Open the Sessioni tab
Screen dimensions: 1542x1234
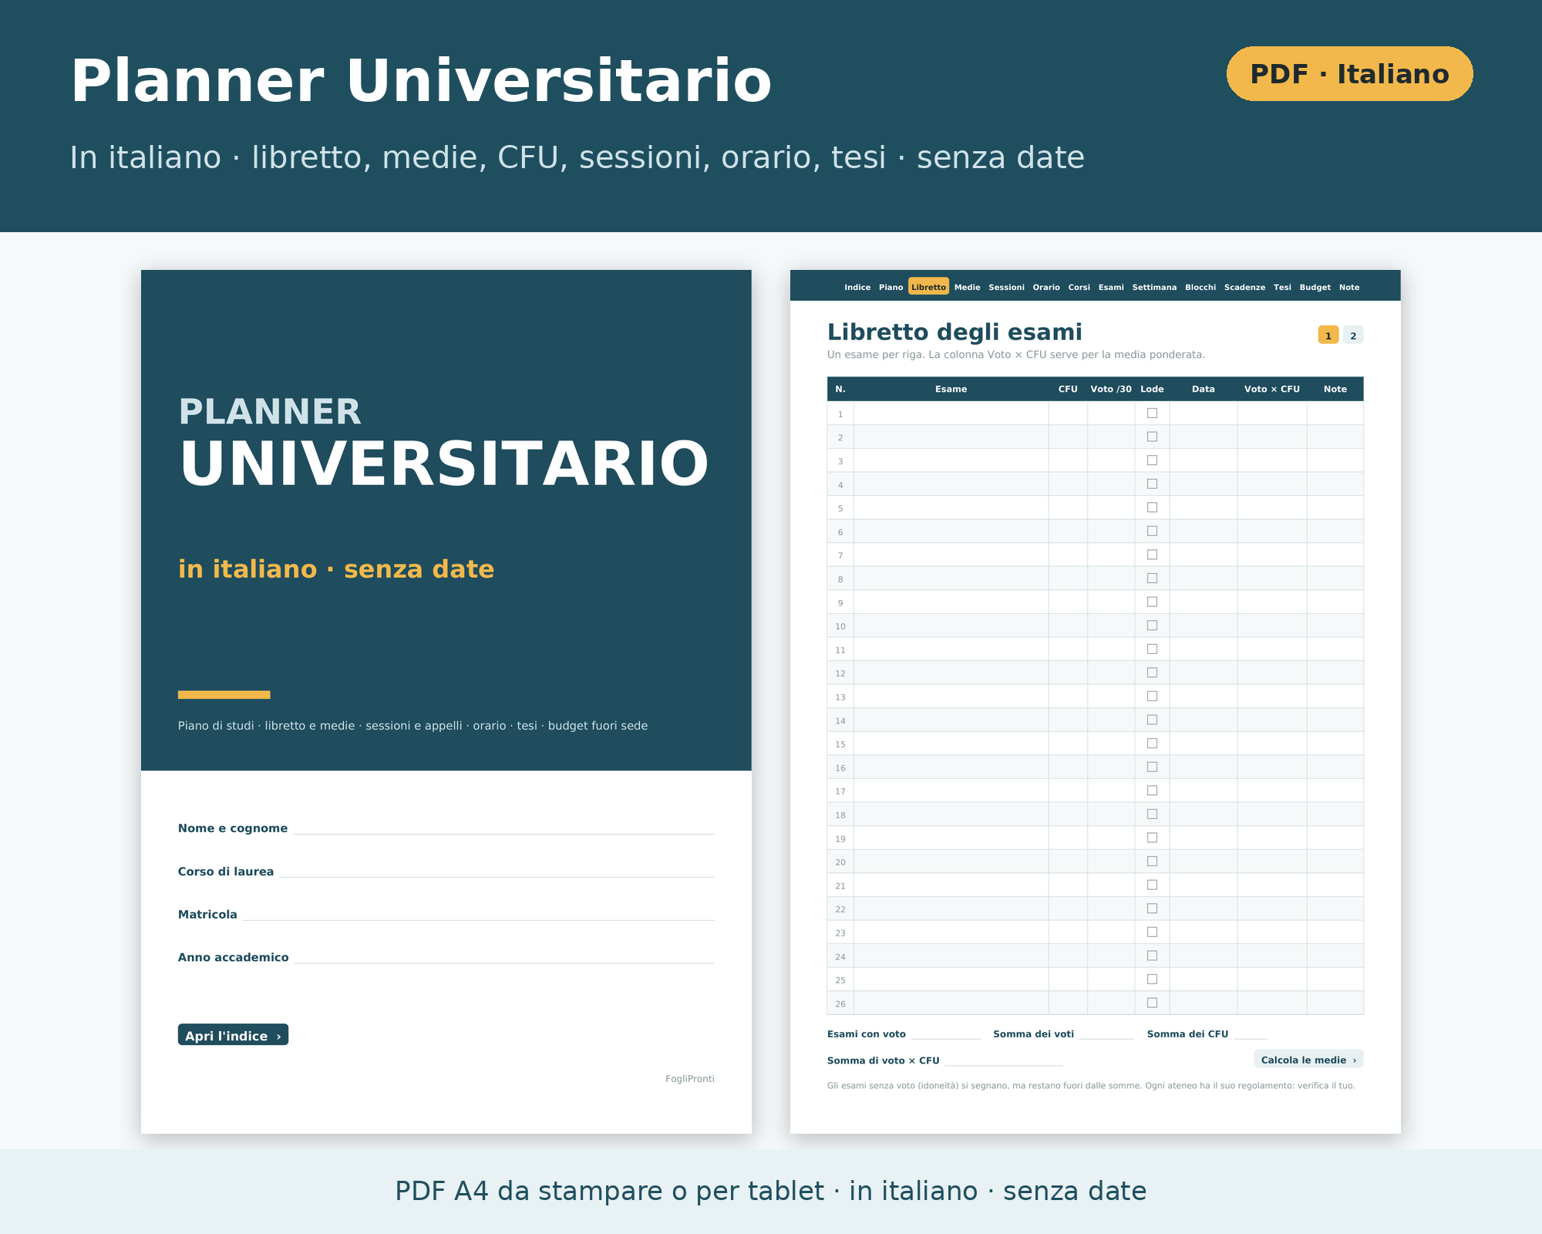1006,287
